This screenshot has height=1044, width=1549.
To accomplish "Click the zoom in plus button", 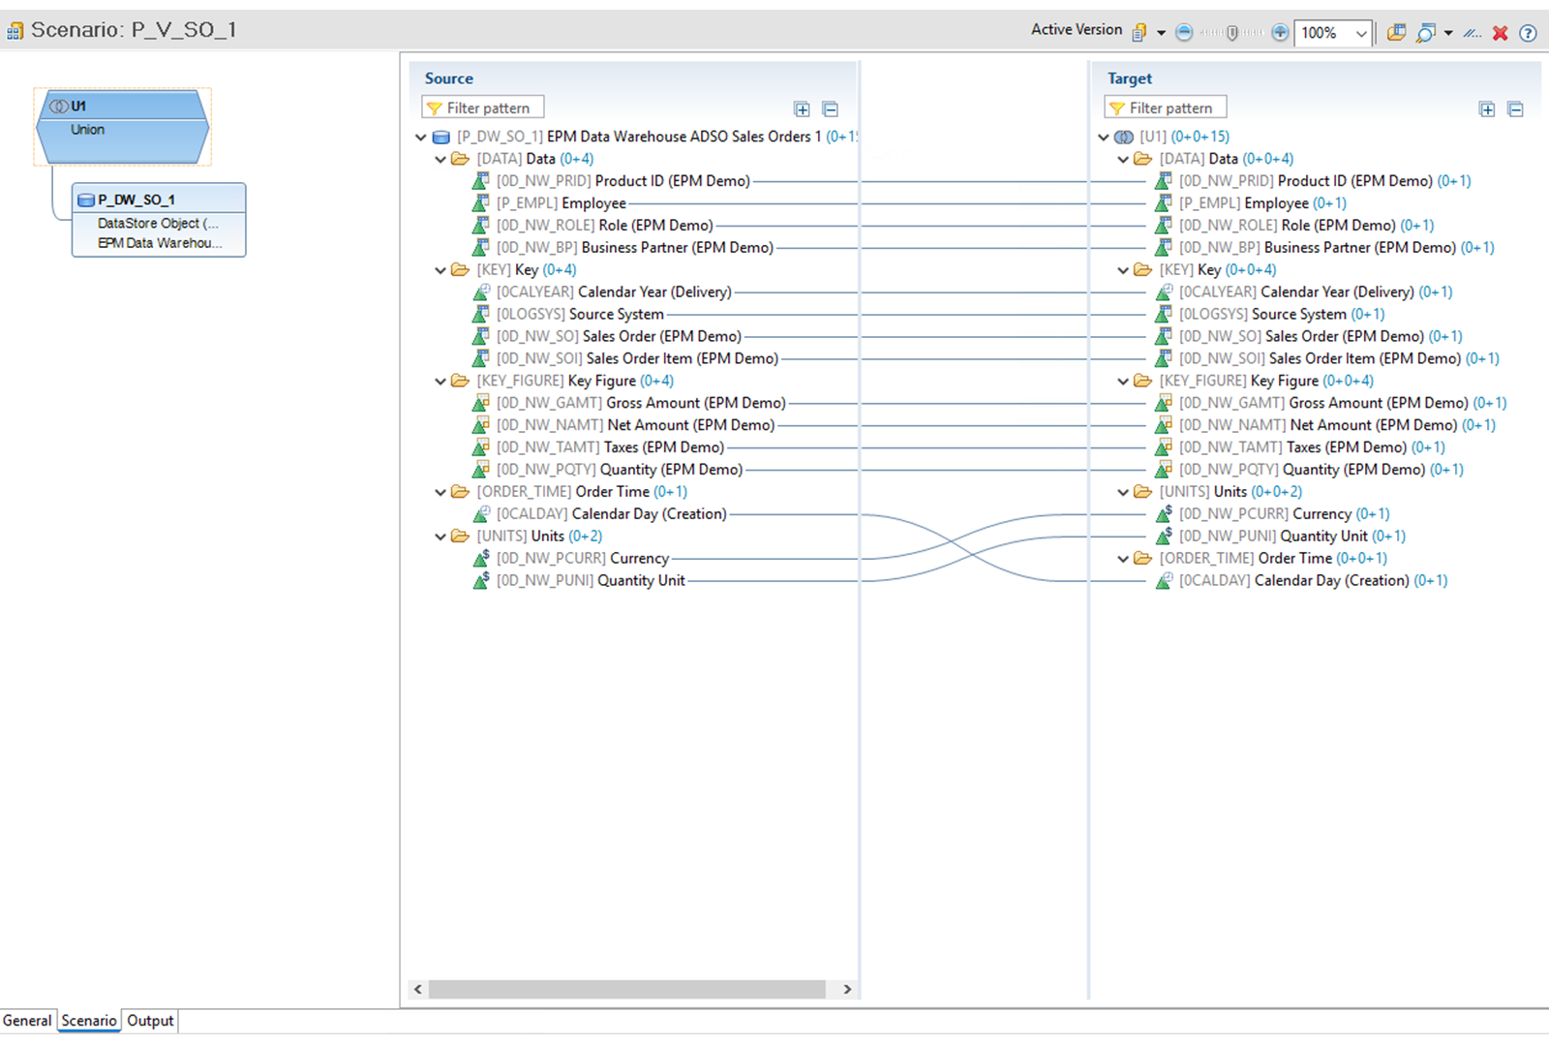I will [x=1280, y=33].
